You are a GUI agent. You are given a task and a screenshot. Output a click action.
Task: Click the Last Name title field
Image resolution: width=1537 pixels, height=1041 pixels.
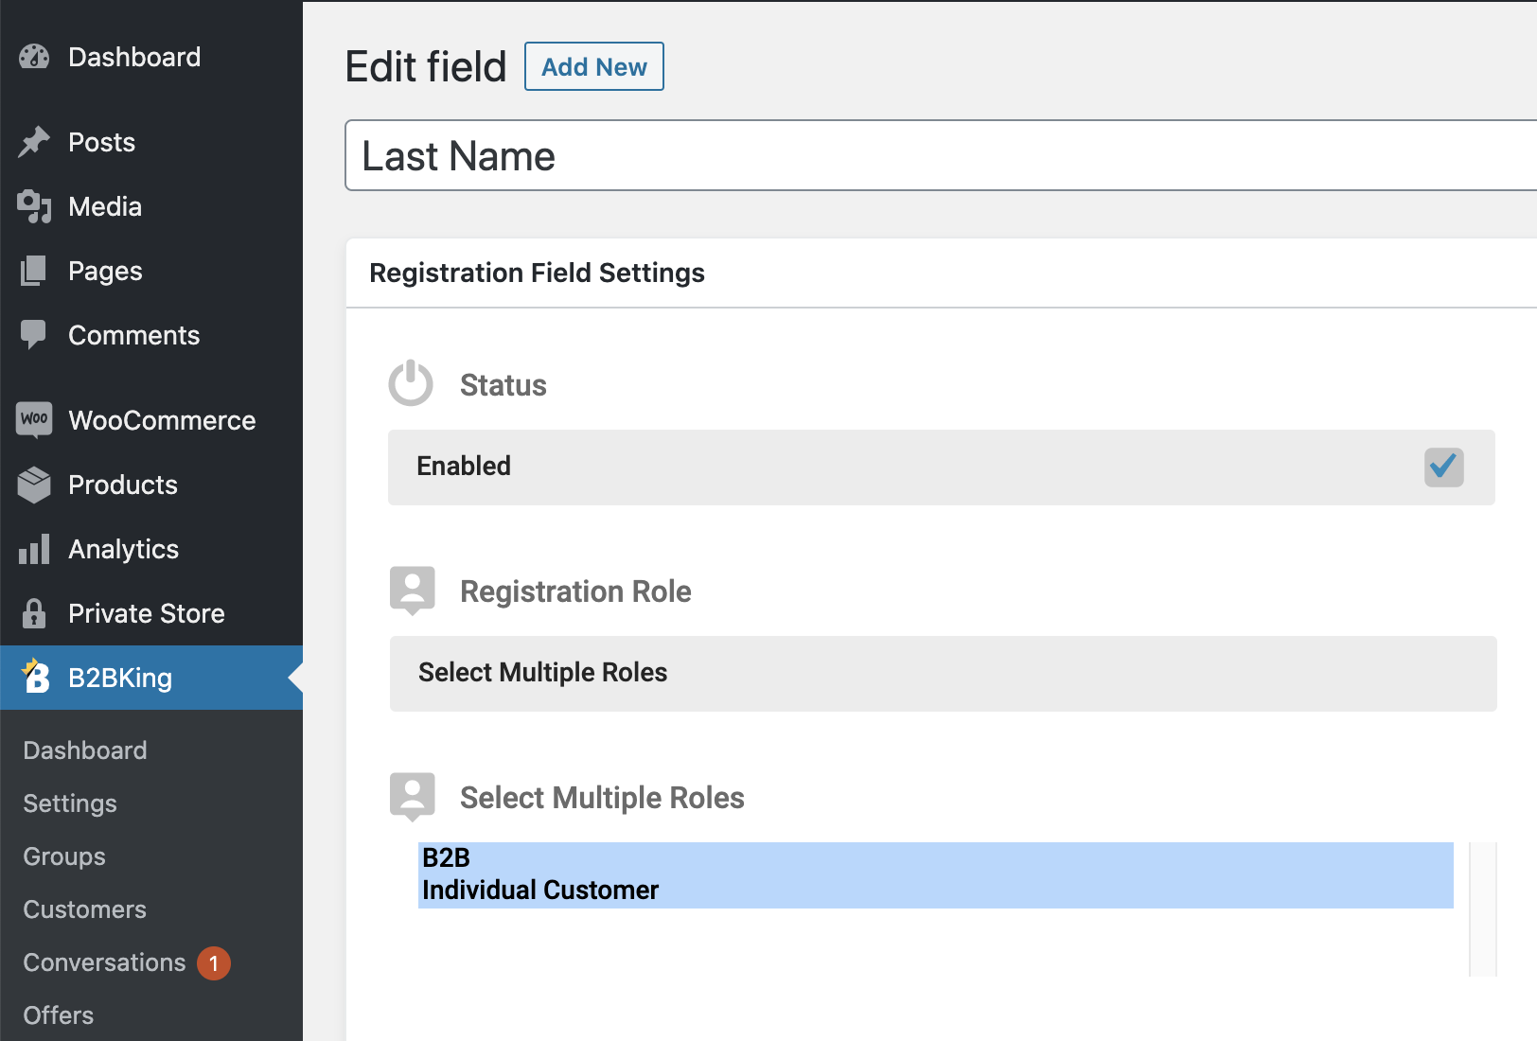941,155
